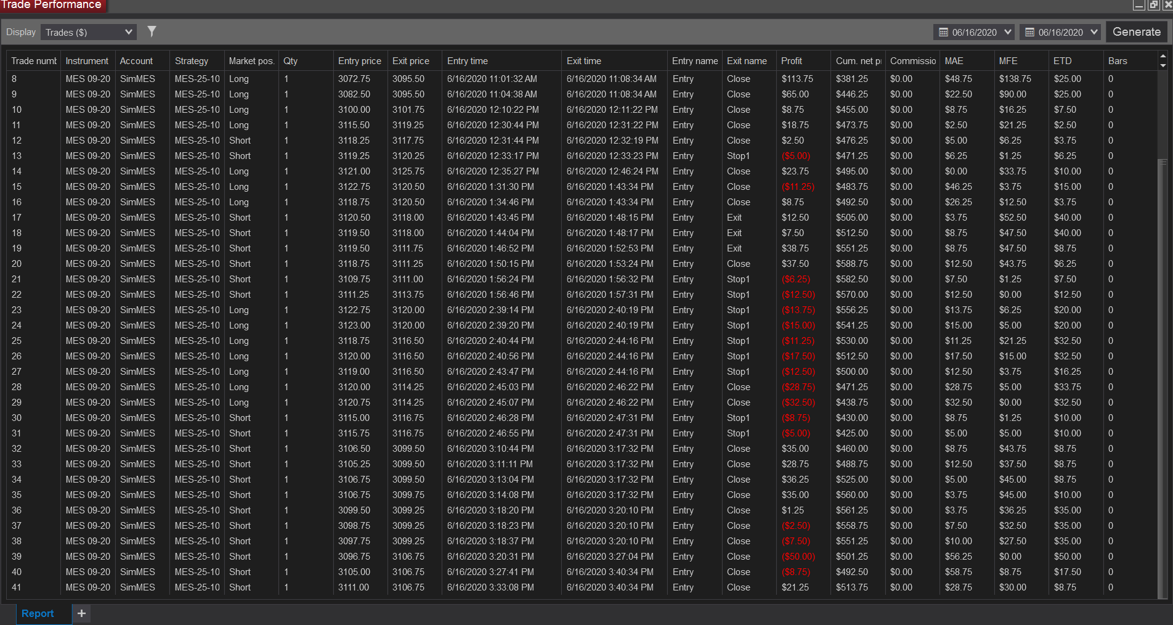Image resolution: width=1173 pixels, height=625 pixels.
Task: Open the start date calendar icon
Action: tap(943, 32)
